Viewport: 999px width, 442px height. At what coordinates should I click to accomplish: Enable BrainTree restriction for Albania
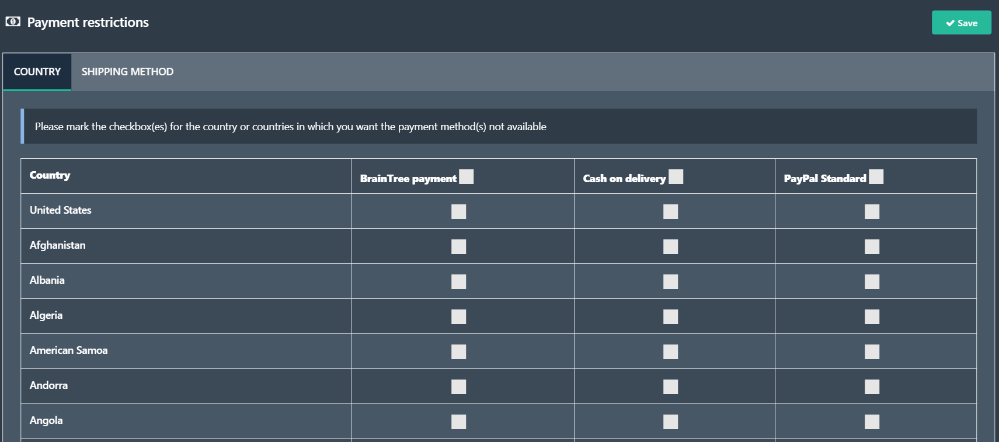point(459,281)
